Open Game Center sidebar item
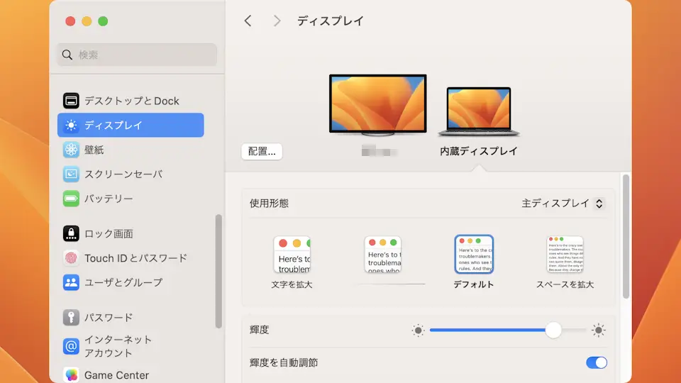This screenshot has width=681, height=383. 116,375
